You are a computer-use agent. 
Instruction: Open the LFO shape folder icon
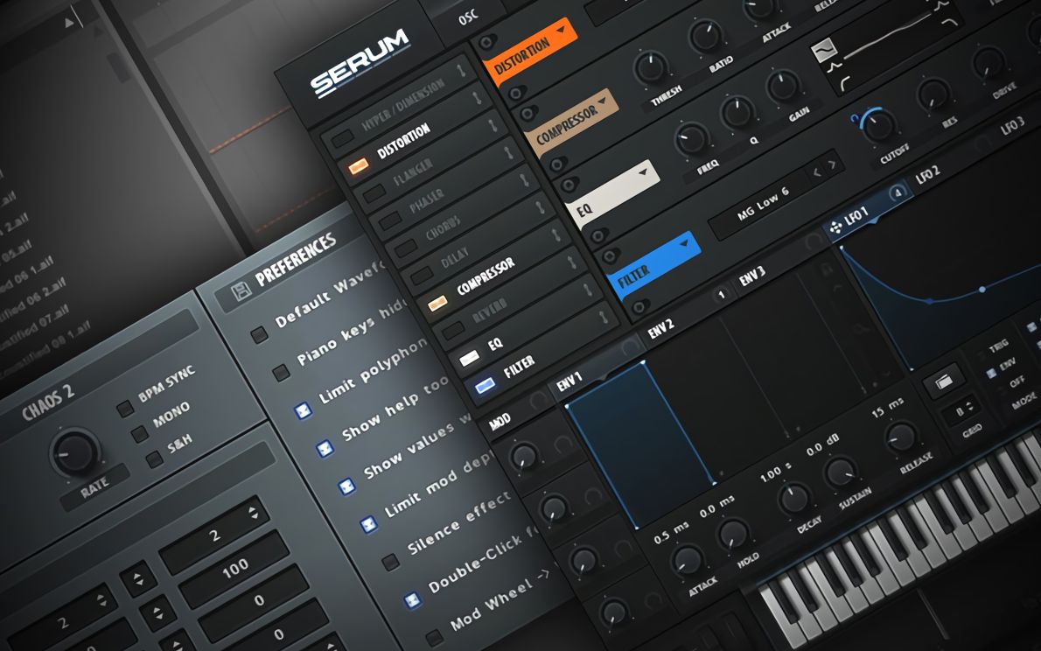(943, 381)
